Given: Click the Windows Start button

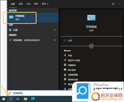Looking at the screenshot, I should click(x=3, y=99).
